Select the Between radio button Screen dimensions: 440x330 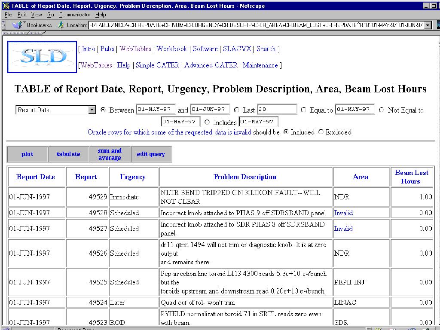(103, 110)
